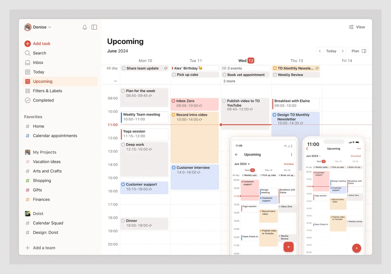
Task: Switch to the Upcoming tab
Action: click(43, 81)
